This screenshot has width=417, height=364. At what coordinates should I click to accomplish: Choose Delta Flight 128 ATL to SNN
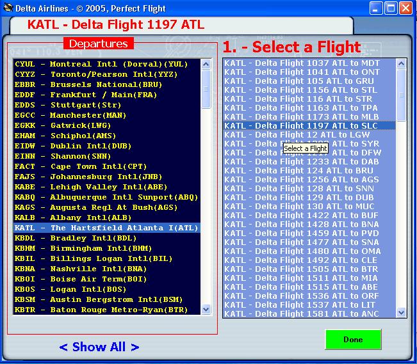(309, 188)
